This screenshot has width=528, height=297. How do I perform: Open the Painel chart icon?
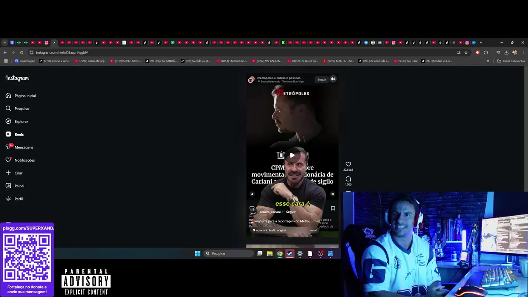point(8,186)
